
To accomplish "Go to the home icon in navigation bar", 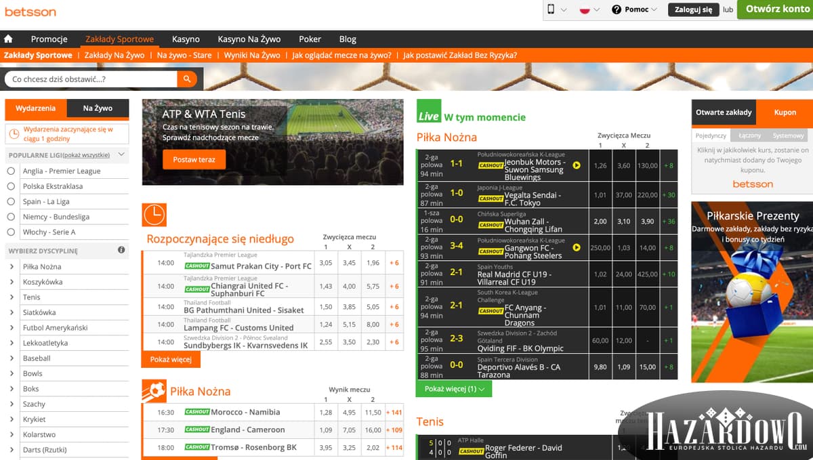I will 9,39.
